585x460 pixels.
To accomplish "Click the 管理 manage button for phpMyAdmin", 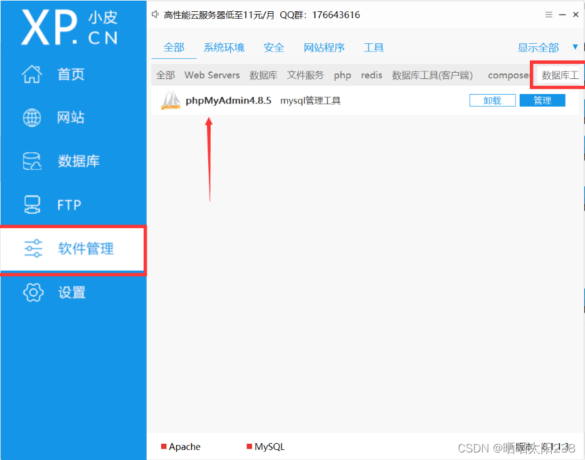I will (542, 100).
